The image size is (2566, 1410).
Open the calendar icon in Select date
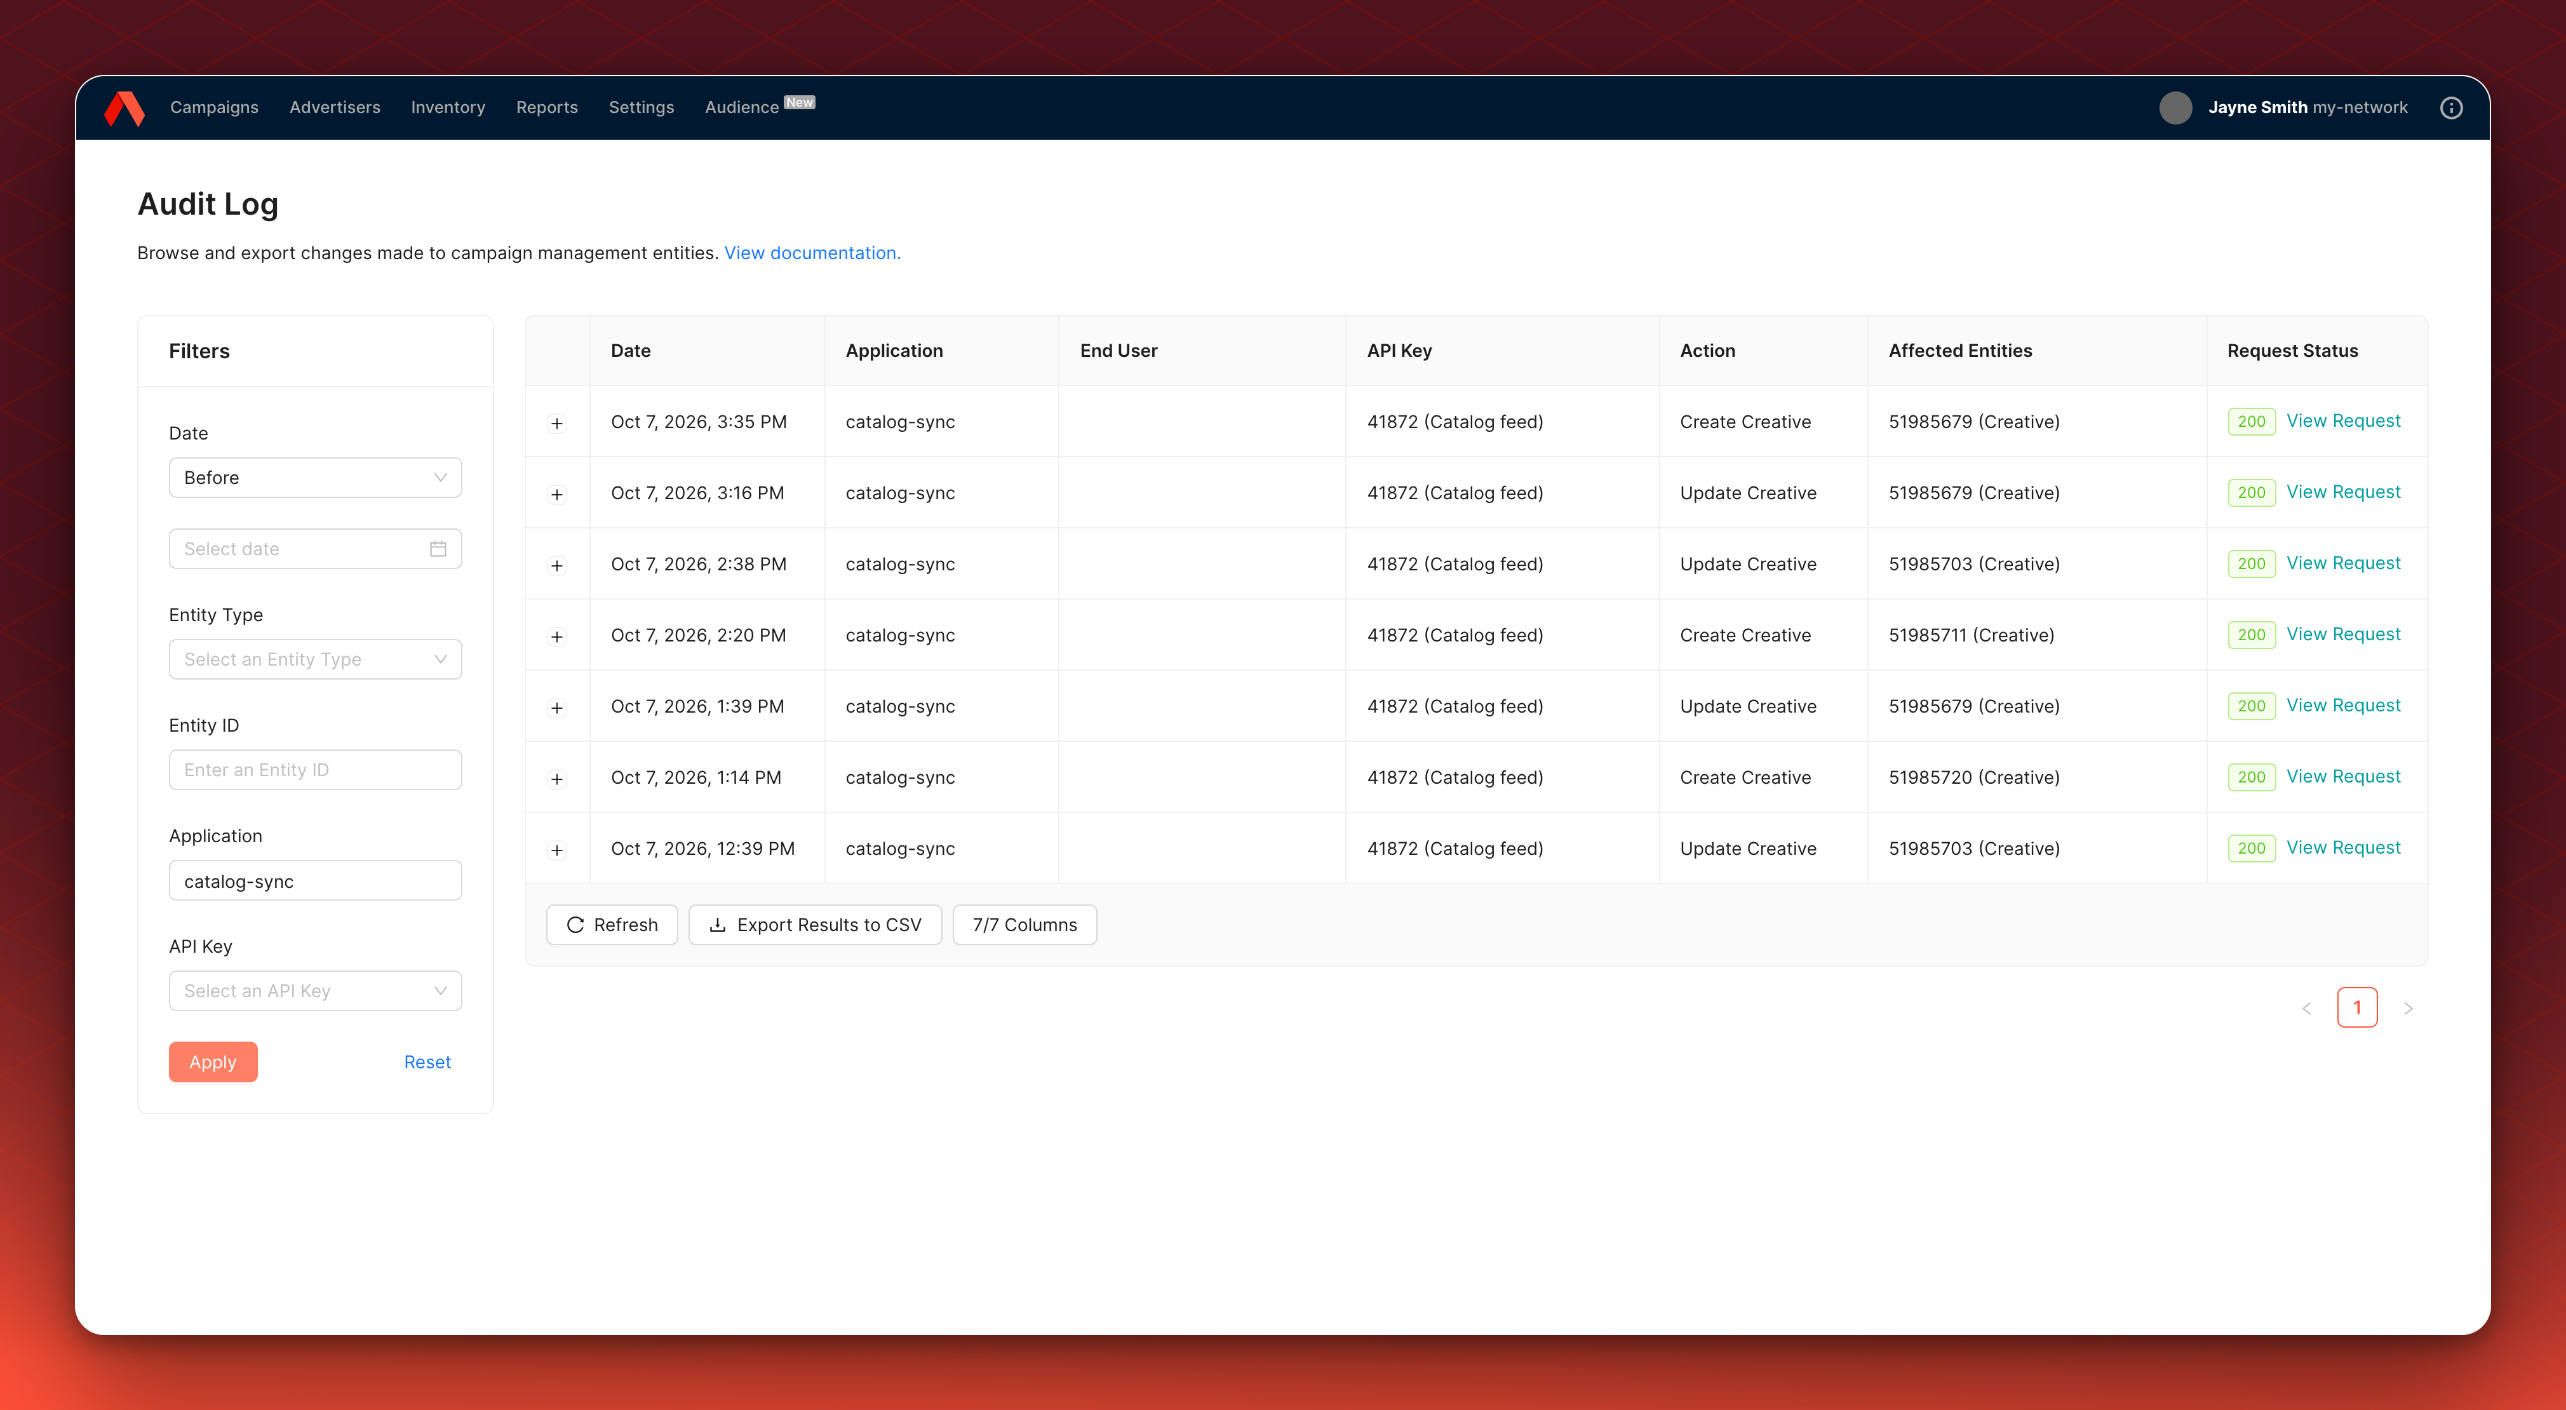tap(438, 549)
